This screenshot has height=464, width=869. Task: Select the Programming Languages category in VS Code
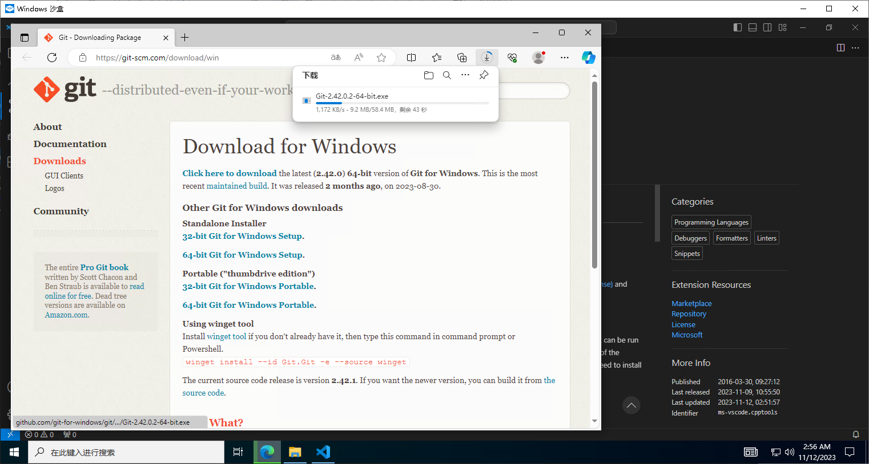(711, 222)
